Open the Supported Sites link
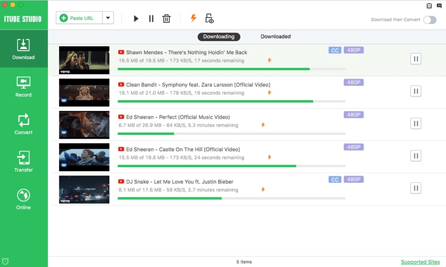446x267 pixels. pos(420,262)
